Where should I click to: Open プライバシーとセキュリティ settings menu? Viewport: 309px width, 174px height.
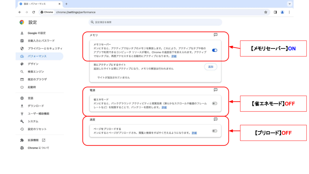coord(45,48)
